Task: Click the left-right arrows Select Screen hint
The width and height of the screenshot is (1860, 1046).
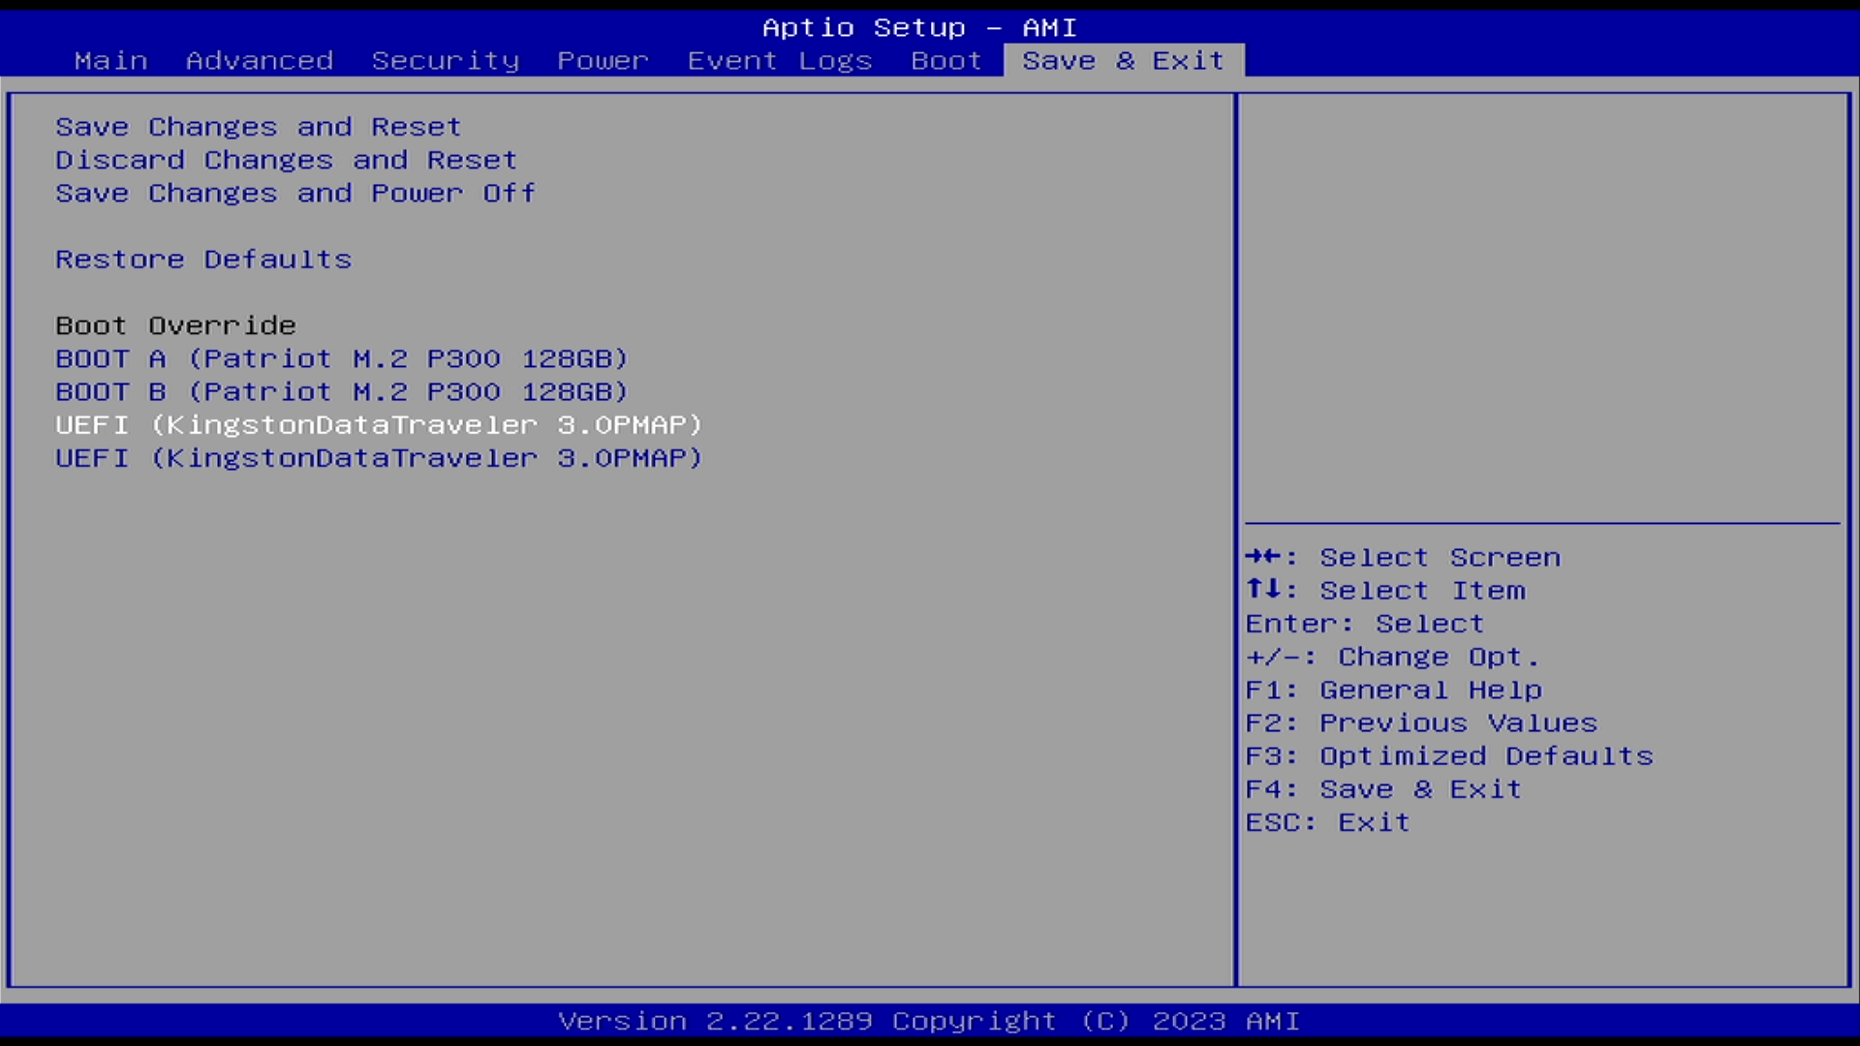Action: (1403, 557)
